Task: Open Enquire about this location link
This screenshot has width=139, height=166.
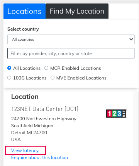Action: tap(39, 157)
